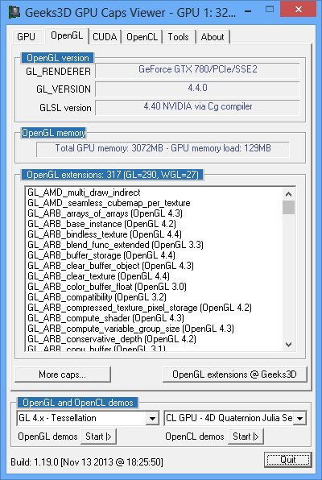Screen dimensions: 322x480
Task: Open the More caps... dialog
Action: (x=63, y=374)
